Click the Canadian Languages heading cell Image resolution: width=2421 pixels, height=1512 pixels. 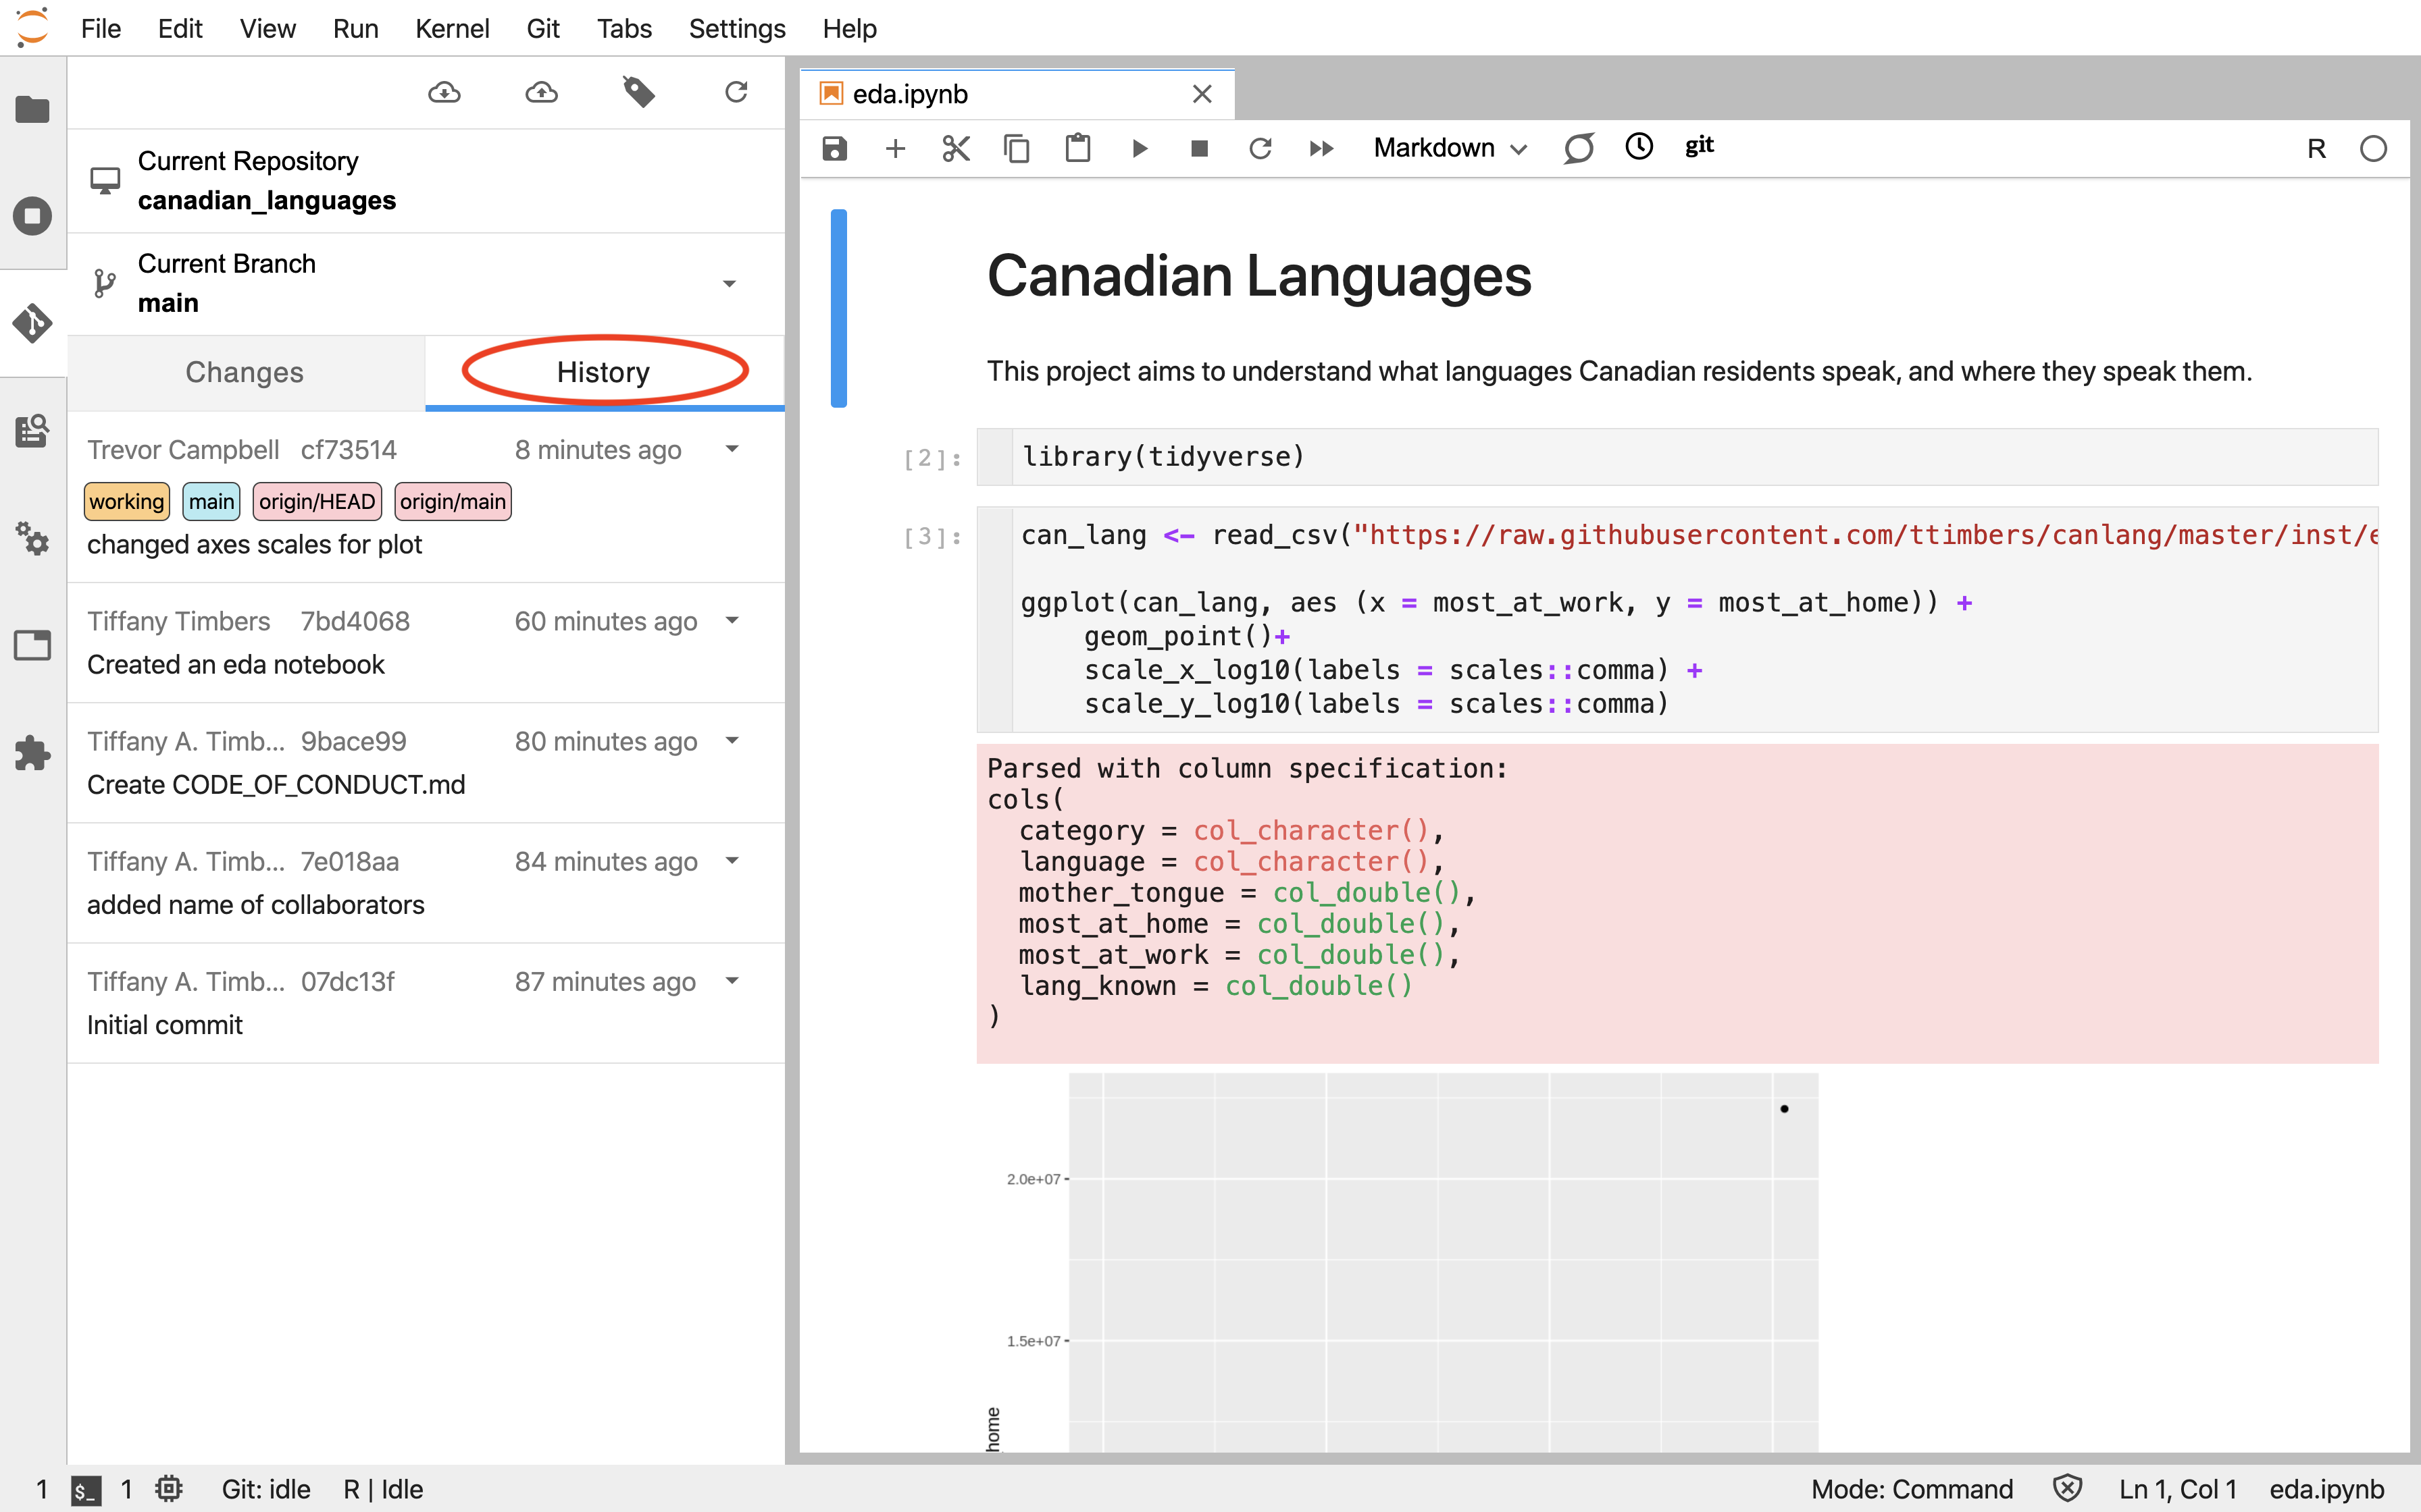pos(1258,277)
